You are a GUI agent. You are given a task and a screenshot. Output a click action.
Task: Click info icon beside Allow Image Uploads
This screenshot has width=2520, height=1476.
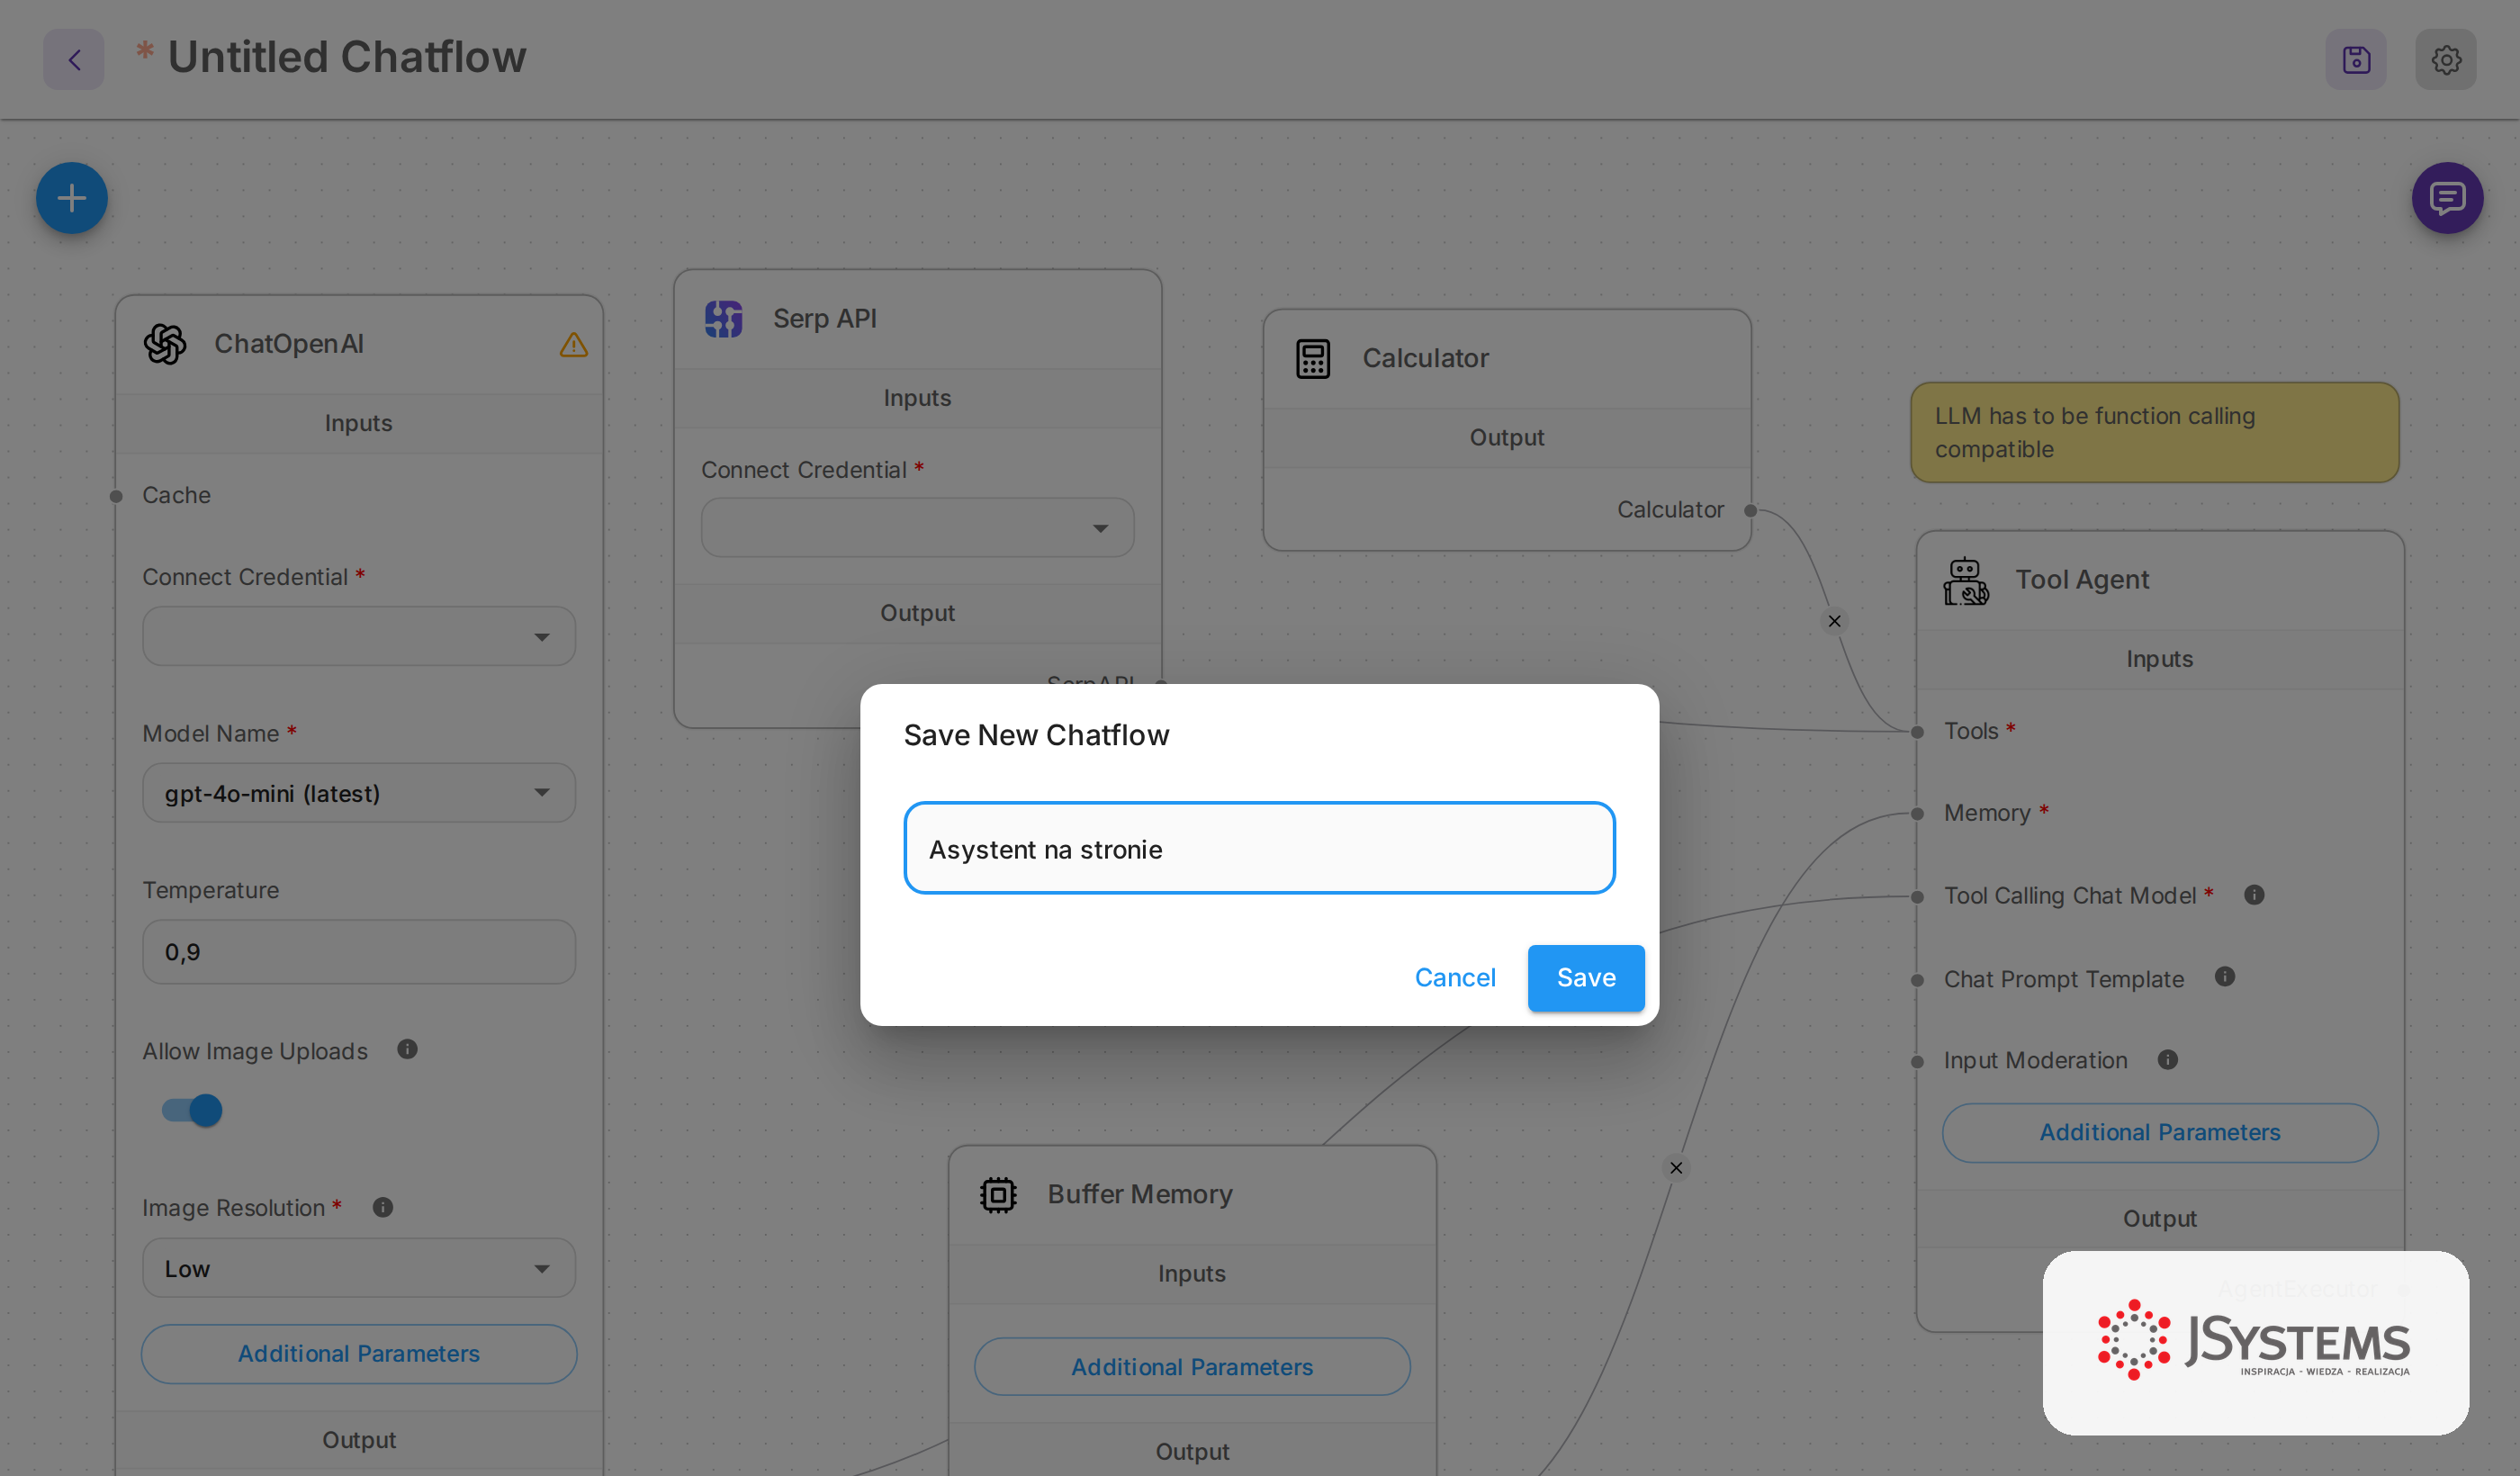(x=407, y=1049)
